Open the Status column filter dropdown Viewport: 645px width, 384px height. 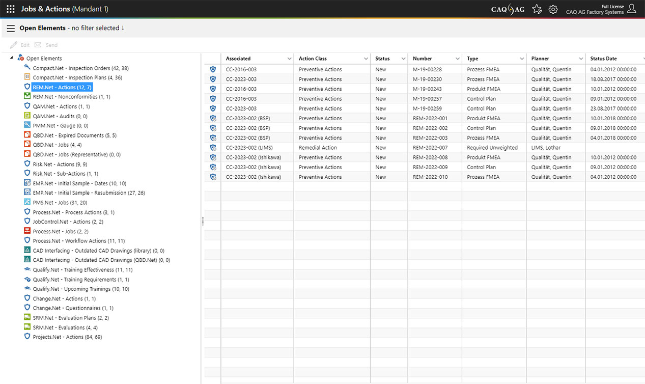click(403, 59)
